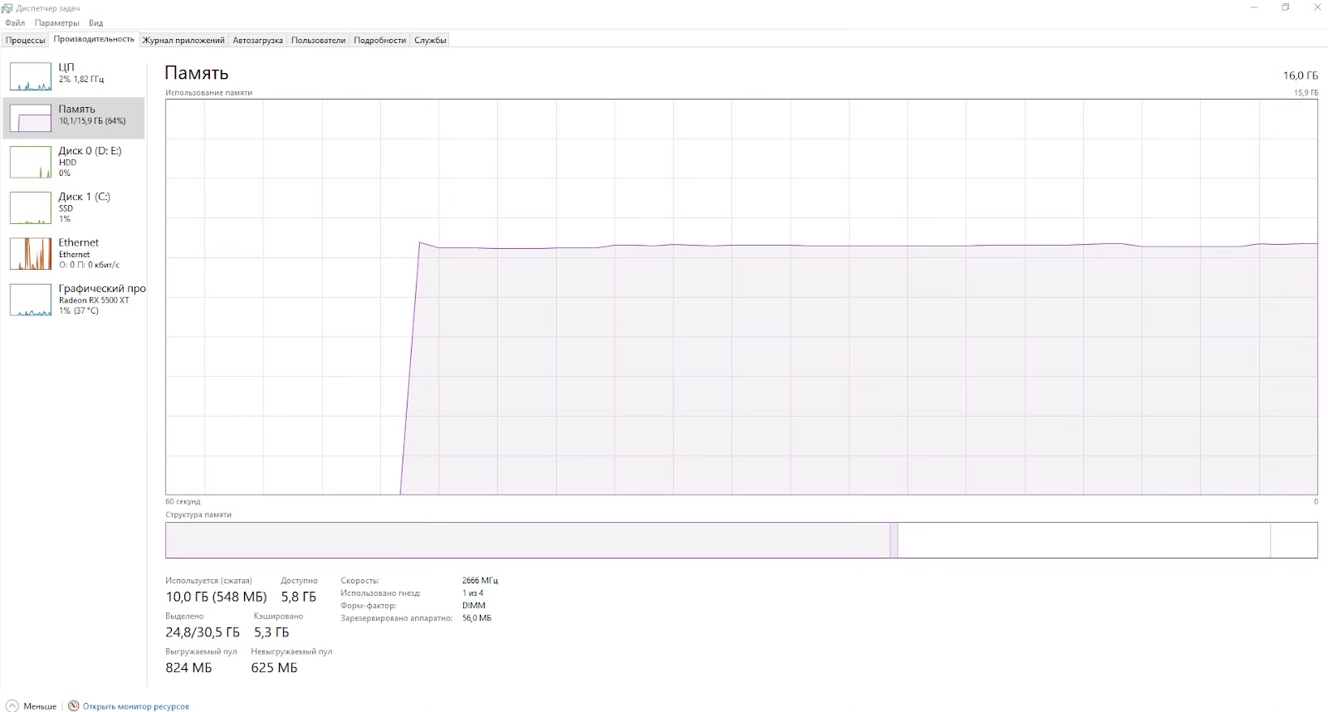Click the 56,0 МБ hardware reserved value
Viewport: 1328px width, 712px height.
point(476,618)
